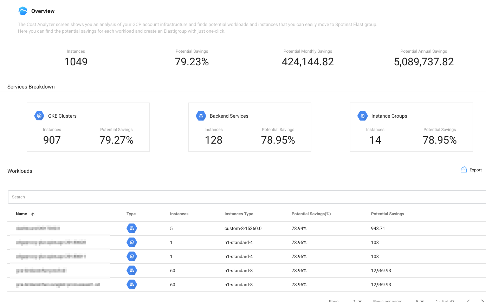Click type icon of first n1-standard-8 row
Screen dimensions: 486x302
click(x=131, y=270)
